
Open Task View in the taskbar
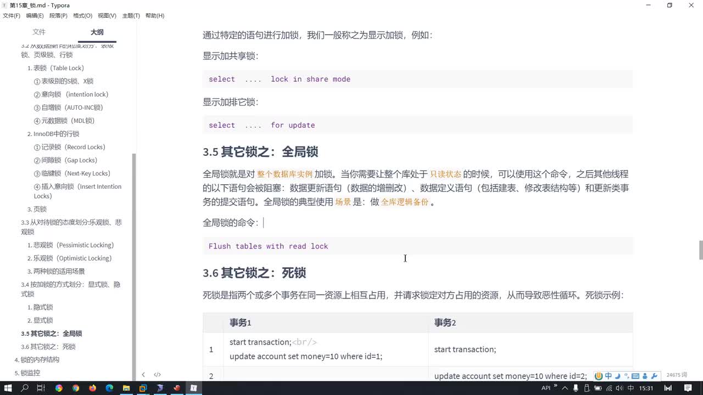pyautogui.click(x=41, y=388)
